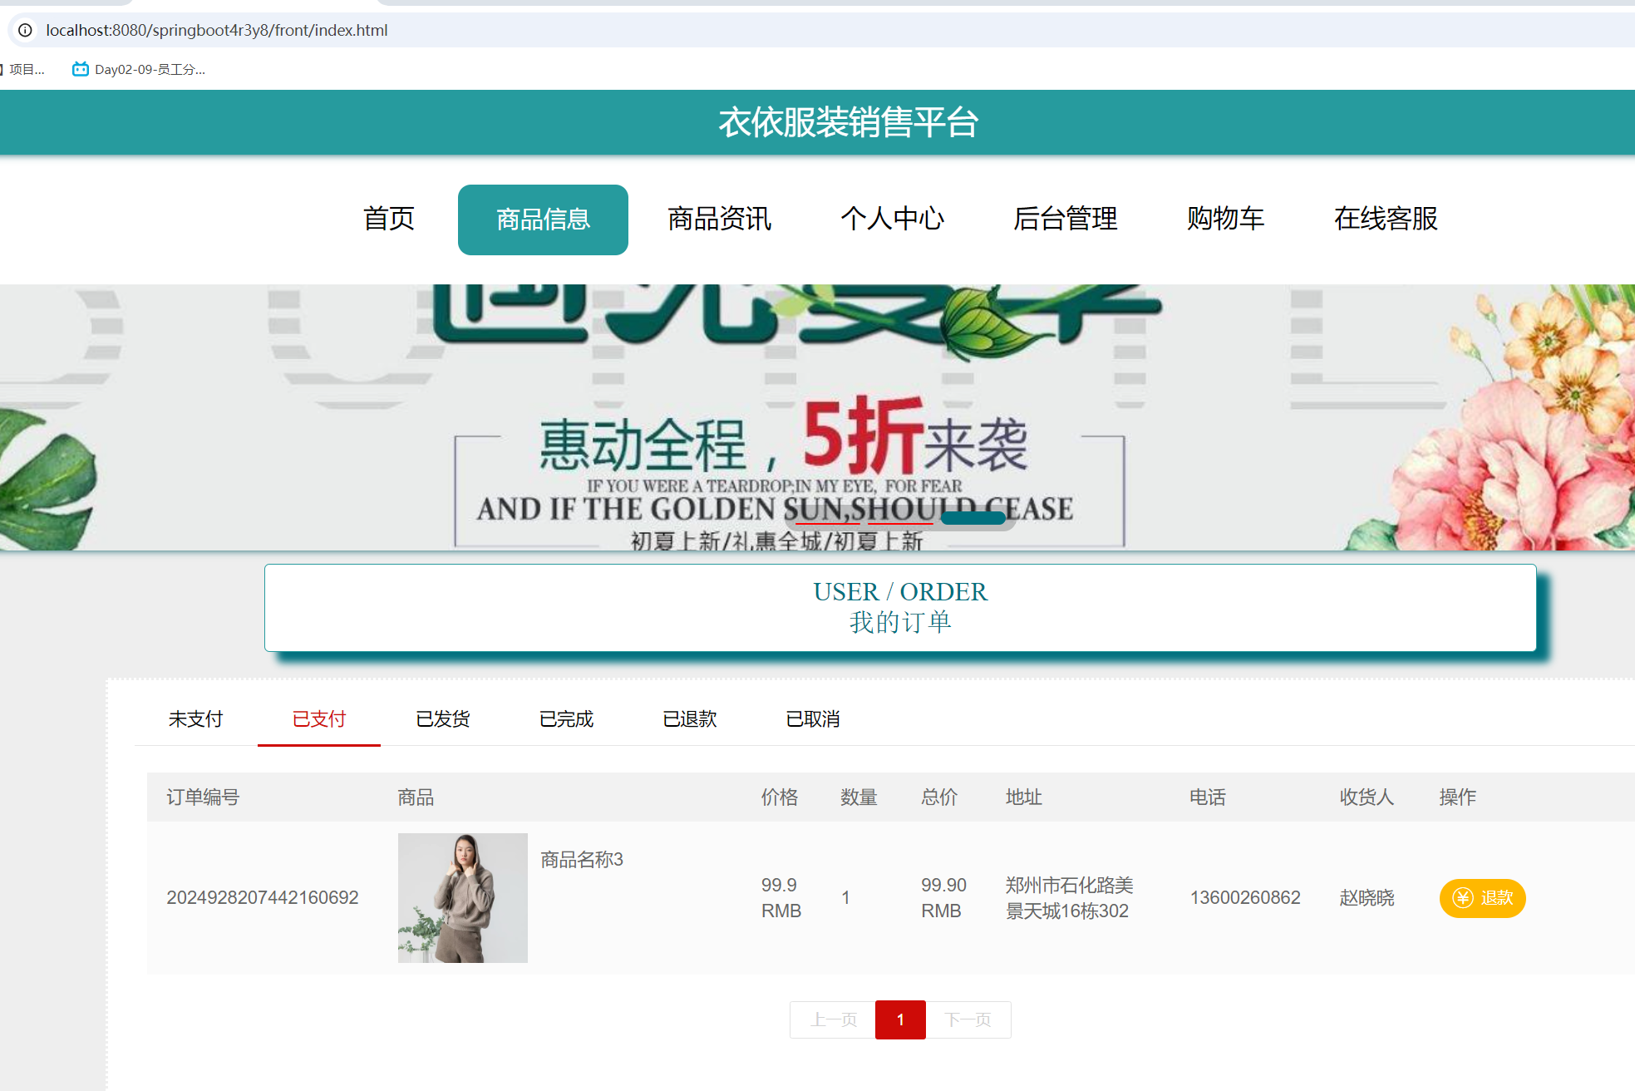
Task: Click the product photo thumbnail for 商品名称3
Action: pyautogui.click(x=462, y=898)
